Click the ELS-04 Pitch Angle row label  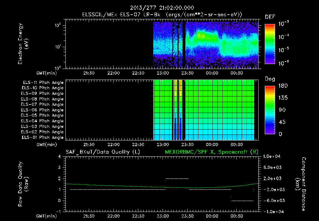click(42, 121)
